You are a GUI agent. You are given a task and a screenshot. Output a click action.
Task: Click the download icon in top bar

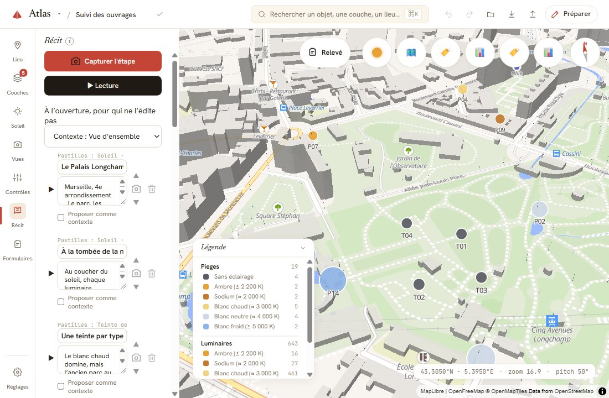512,14
